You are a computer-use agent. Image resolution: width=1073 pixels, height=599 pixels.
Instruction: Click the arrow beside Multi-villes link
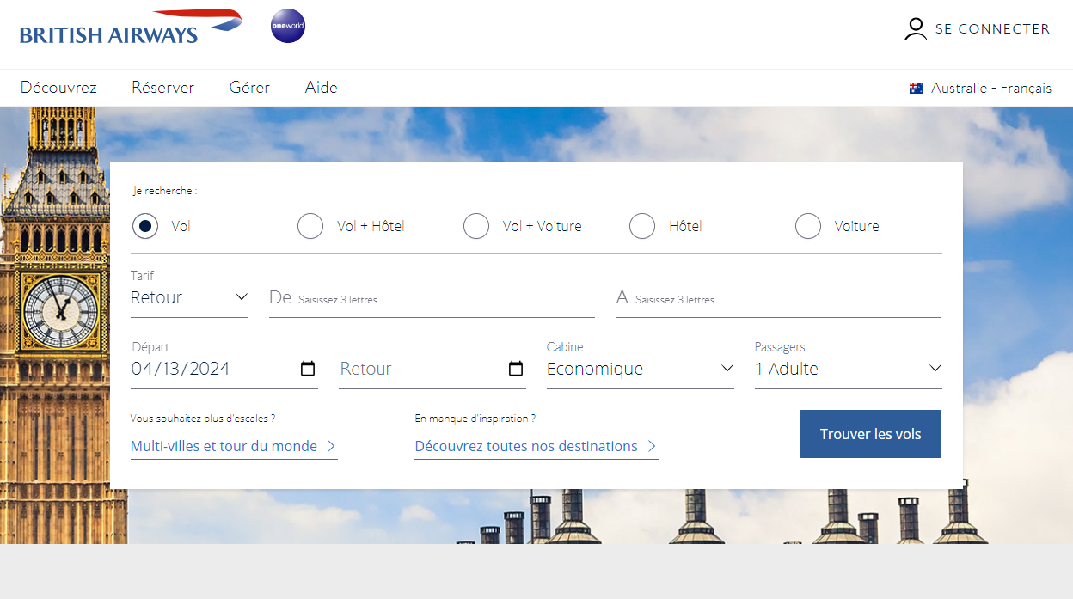pyautogui.click(x=332, y=446)
